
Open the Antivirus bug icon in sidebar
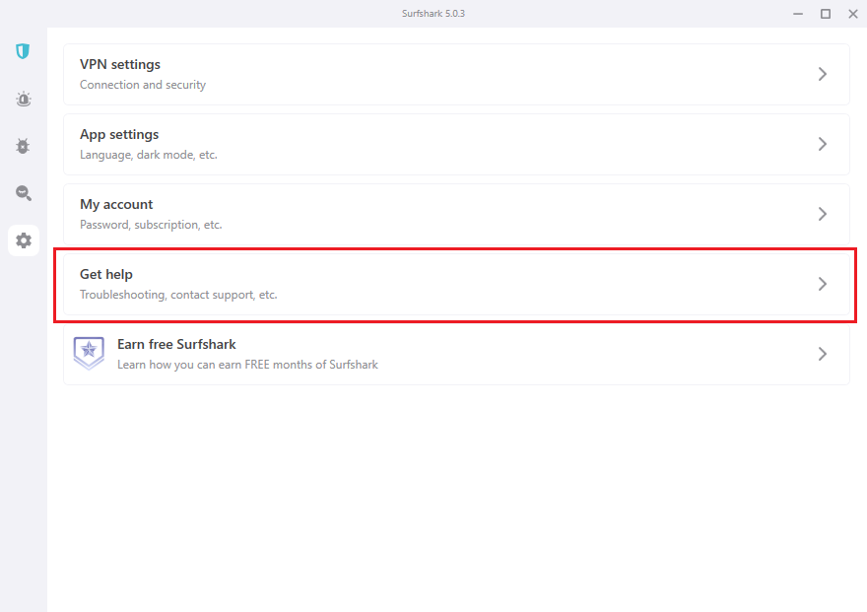[x=23, y=146]
